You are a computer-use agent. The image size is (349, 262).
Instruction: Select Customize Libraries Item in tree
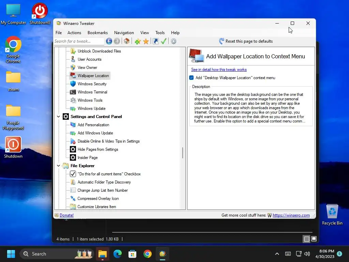96,206
